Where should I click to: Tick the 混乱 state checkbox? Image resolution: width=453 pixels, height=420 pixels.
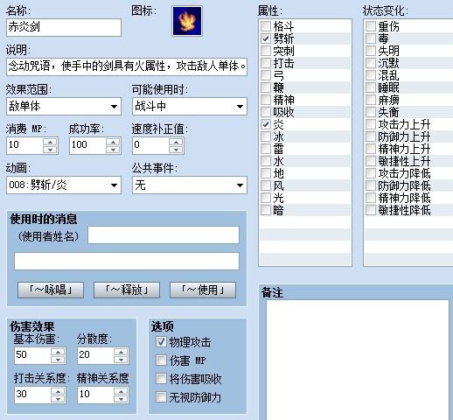[x=371, y=75]
